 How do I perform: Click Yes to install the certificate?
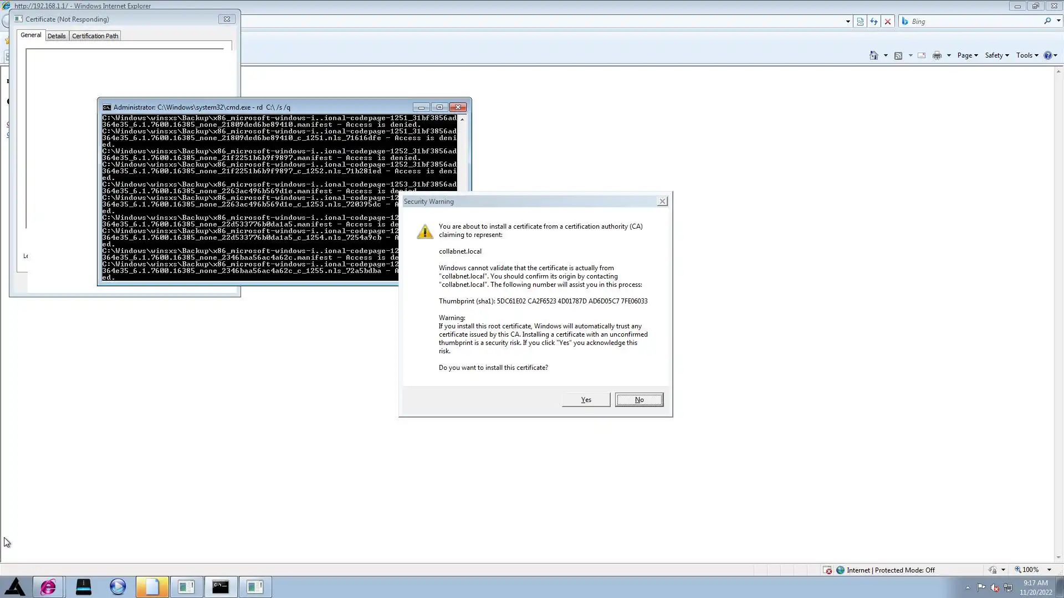pyautogui.click(x=586, y=400)
